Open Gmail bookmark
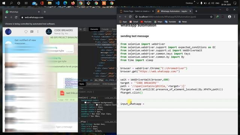The height and width of the screenshot is (135, 240). tap(133, 22)
